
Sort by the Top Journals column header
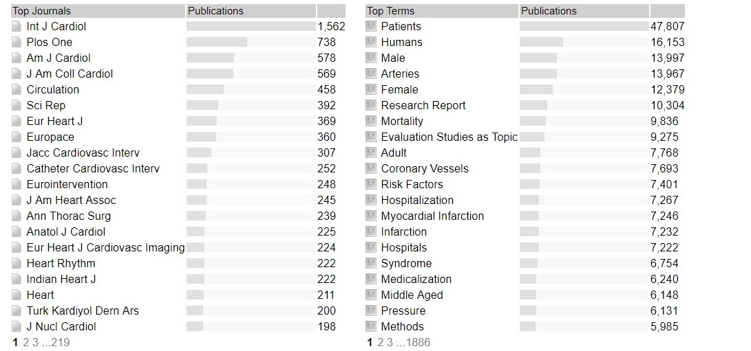41,11
